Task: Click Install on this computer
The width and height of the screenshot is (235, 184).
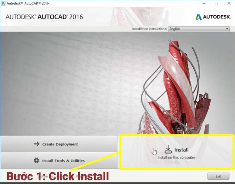Action: point(177,152)
